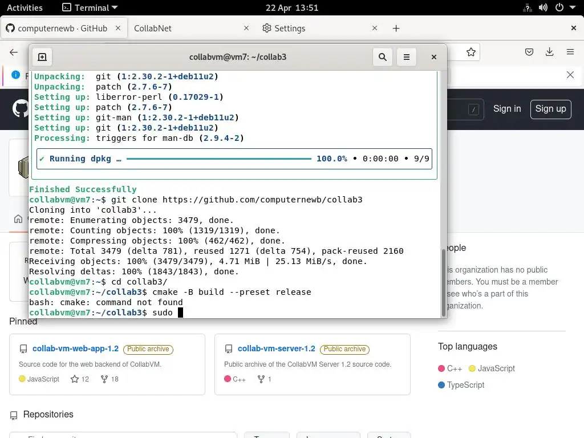
Task: Click the JavaScript yellow color dot in Top languages
Action: (472, 368)
